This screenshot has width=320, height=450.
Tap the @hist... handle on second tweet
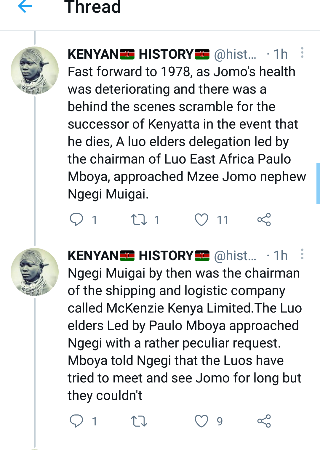pyautogui.click(x=235, y=256)
